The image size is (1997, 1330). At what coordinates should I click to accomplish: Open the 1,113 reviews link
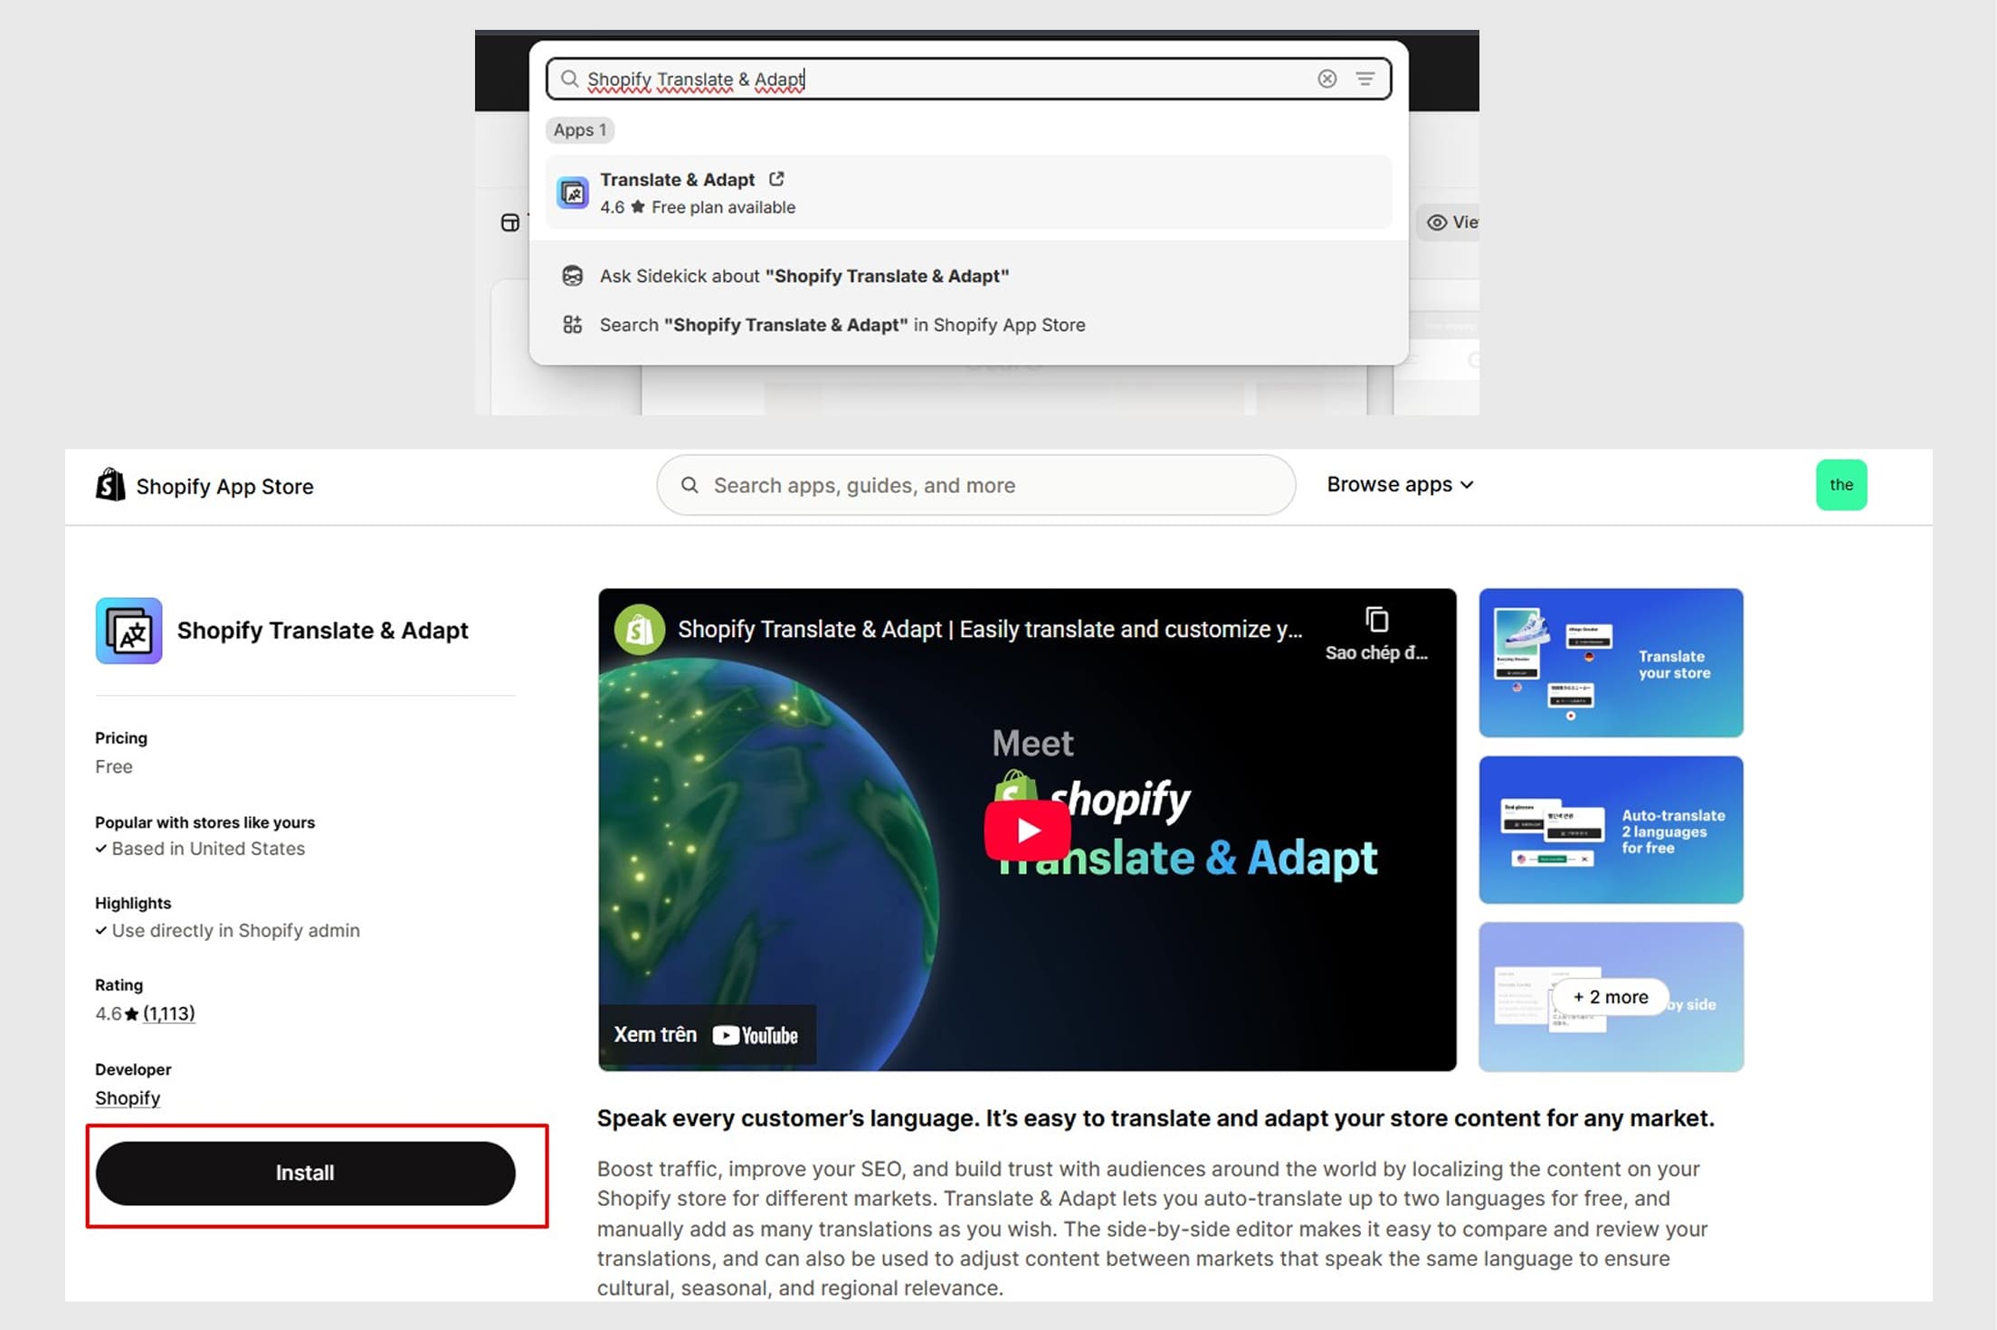[x=169, y=1013]
